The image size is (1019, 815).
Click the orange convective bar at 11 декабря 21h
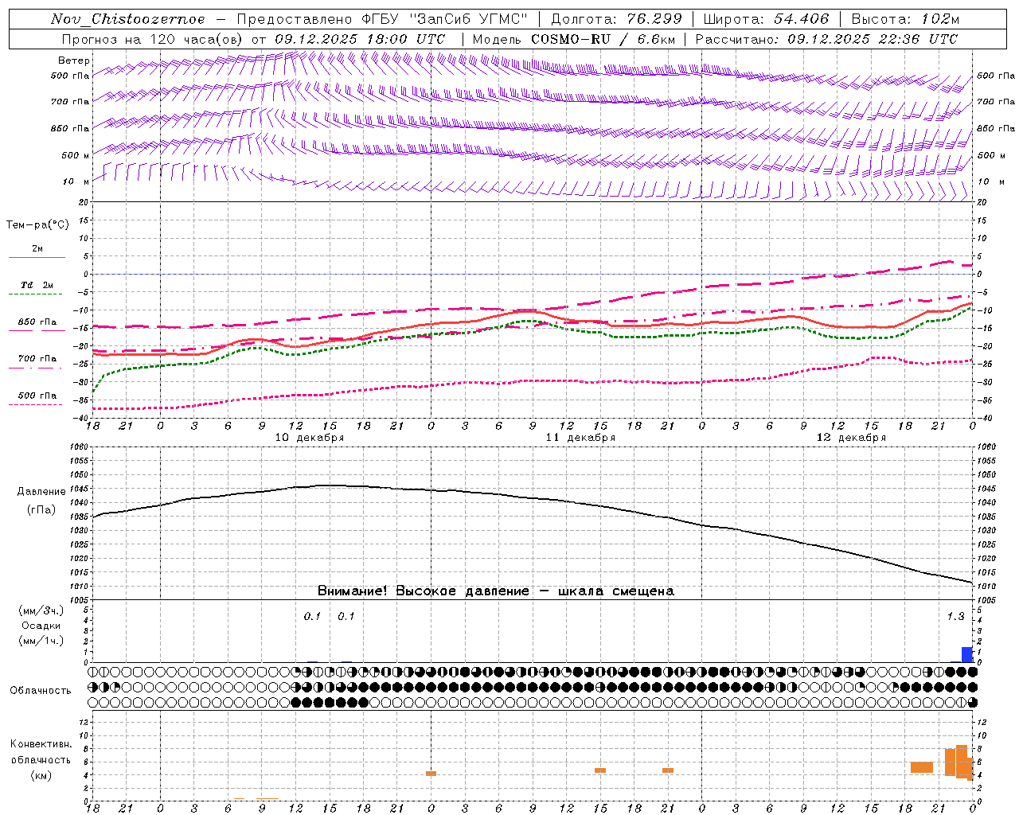tap(668, 770)
